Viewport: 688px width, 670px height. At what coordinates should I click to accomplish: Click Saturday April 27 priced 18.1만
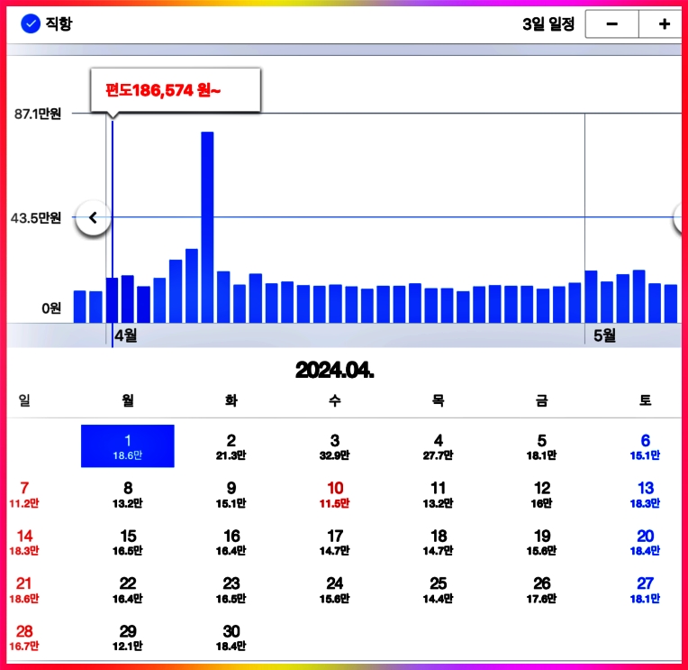645,590
